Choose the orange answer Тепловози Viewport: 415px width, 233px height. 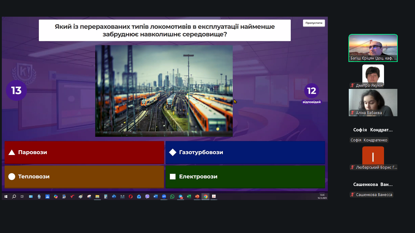pos(84,177)
